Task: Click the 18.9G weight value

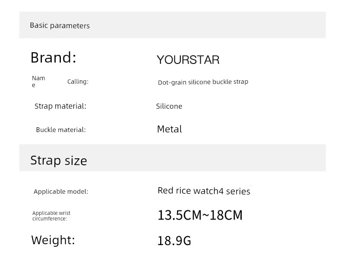Action: click(174, 241)
